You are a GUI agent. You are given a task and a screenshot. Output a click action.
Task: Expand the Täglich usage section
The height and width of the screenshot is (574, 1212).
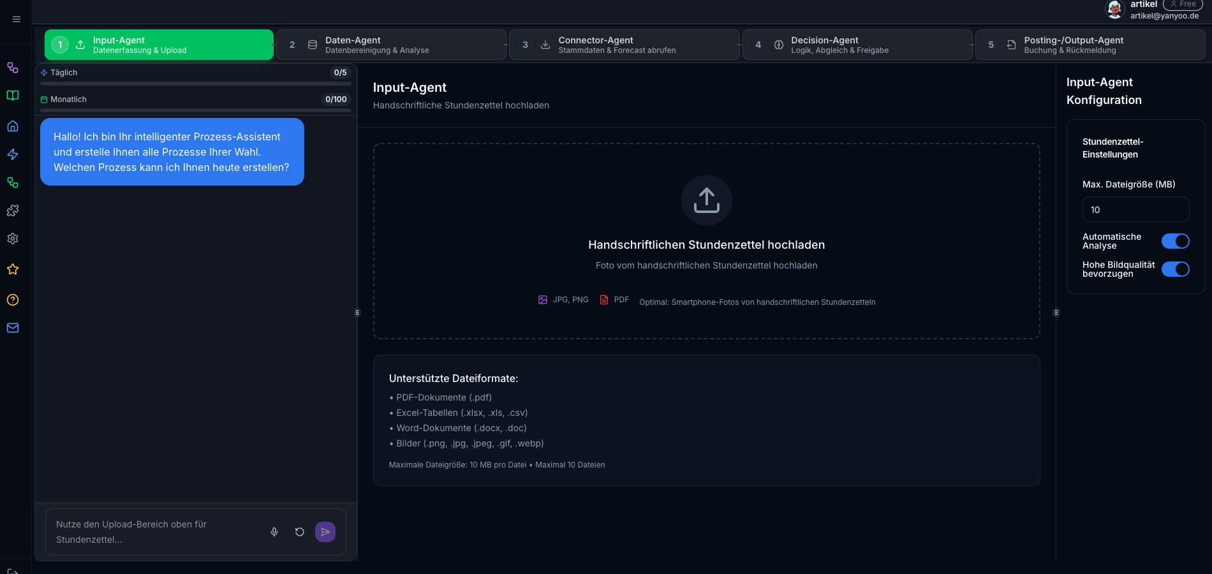(x=195, y=73)
